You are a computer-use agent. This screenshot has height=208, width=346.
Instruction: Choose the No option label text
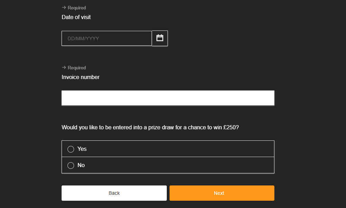81,165
